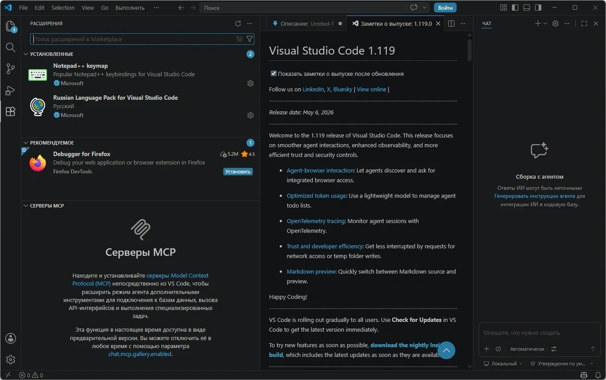Open the File menu
The image size is (606, 380).
click(23, 8)
